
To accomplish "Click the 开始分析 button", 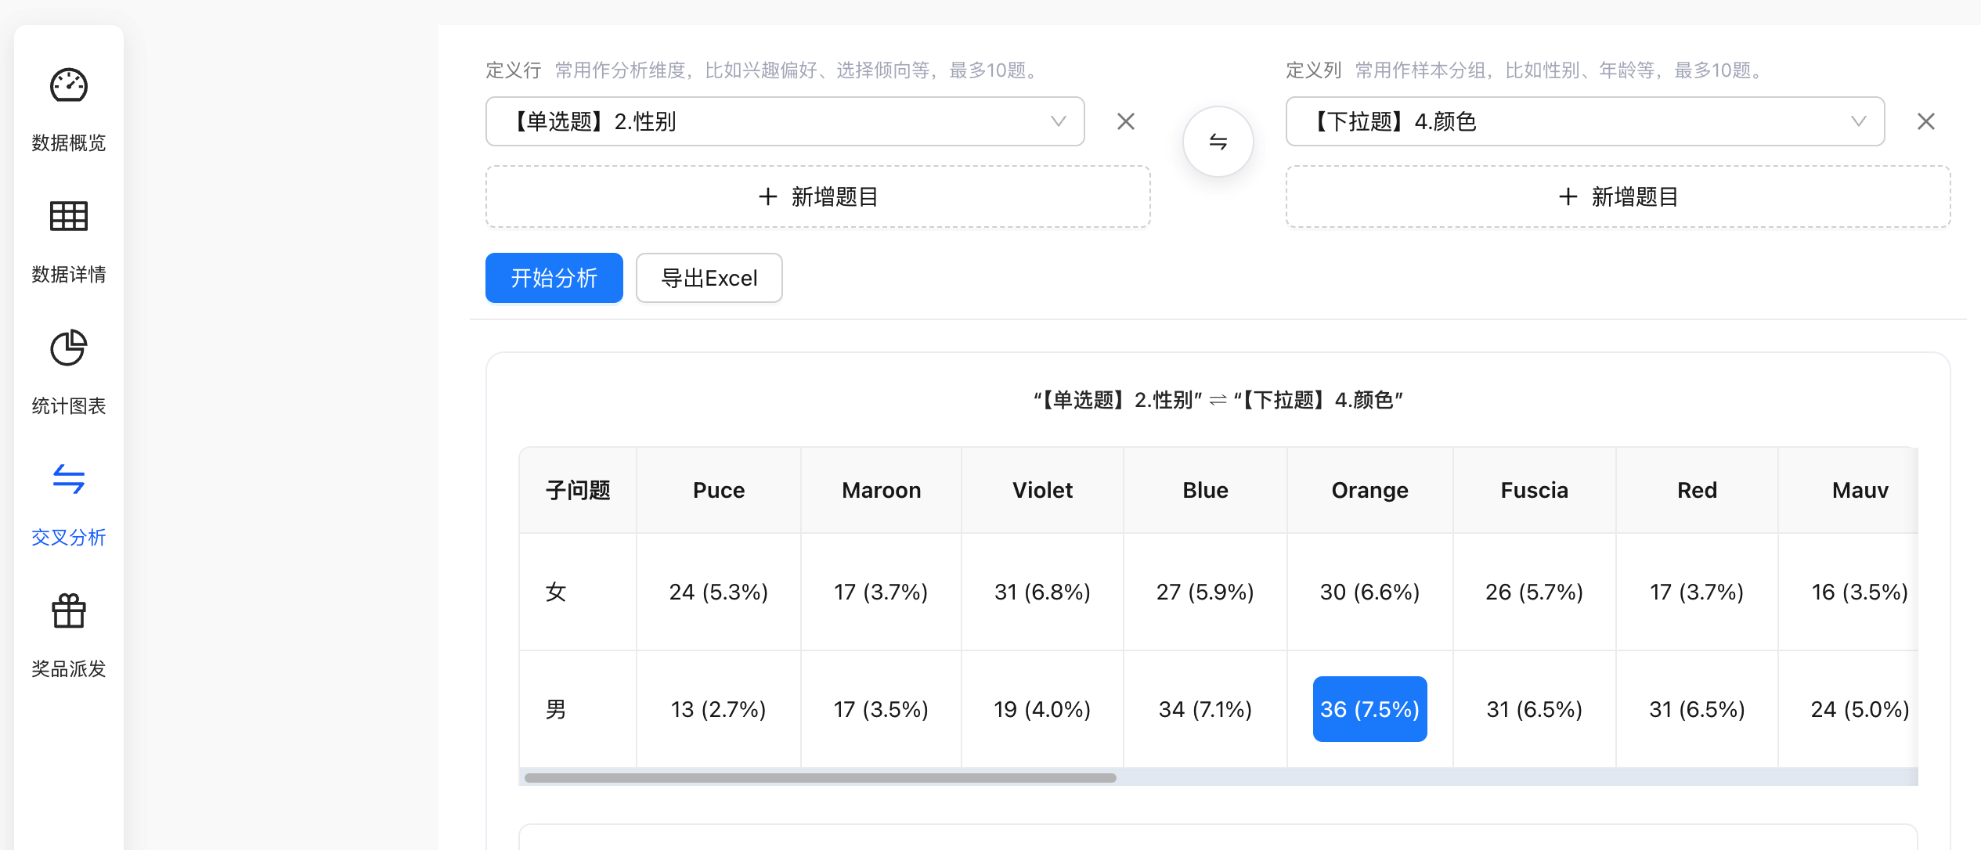I will [554, 278].
